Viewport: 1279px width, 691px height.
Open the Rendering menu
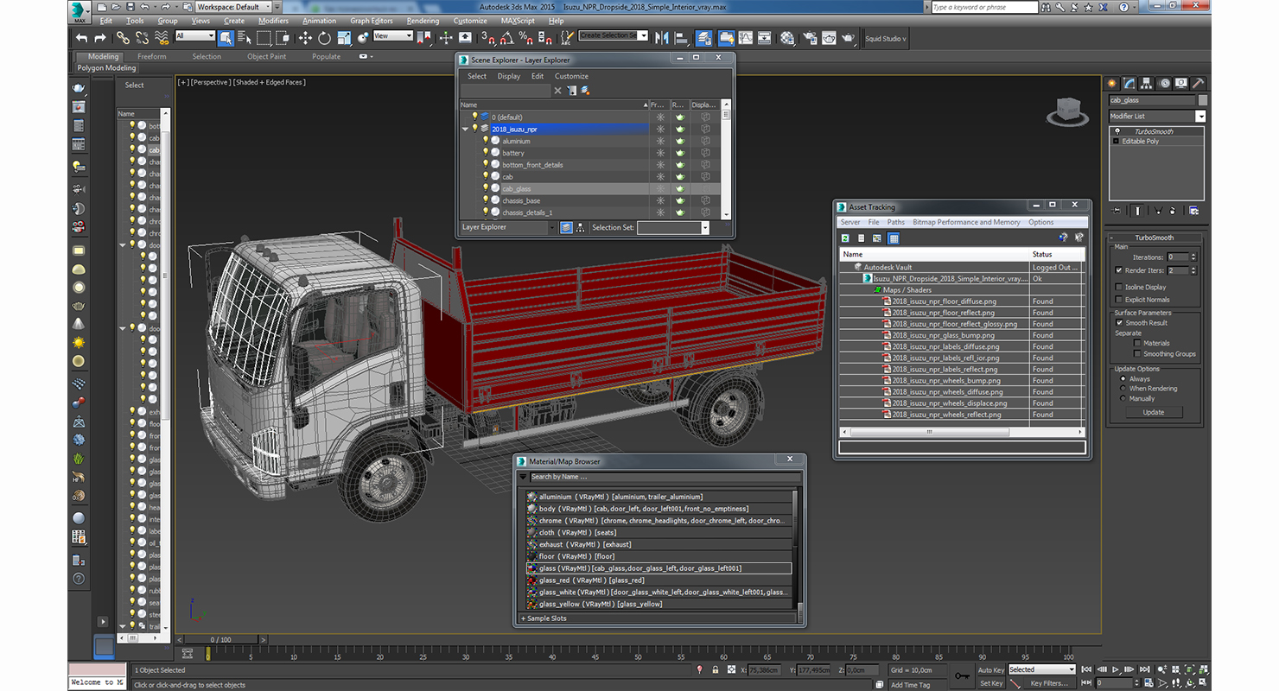423,21
